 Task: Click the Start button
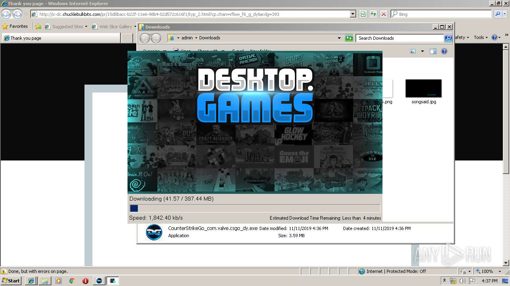(11, 281)
